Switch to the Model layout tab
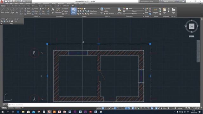The width and height of the screenshot is (203, 114). click(x=4, y=108)
